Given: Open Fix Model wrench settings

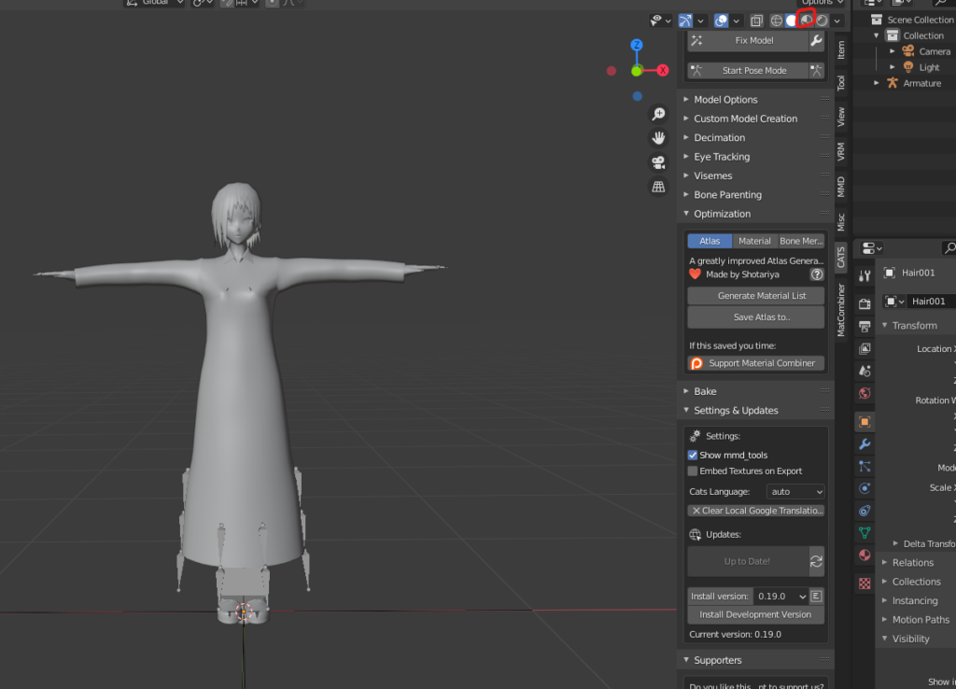Looking at the screenshot, I should click(816, 40).
